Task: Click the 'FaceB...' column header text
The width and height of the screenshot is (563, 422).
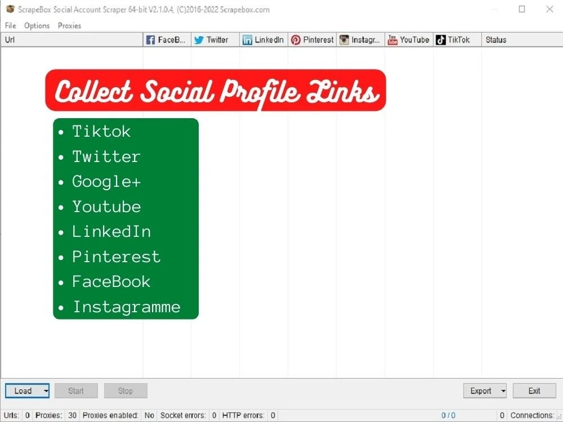Action: (x=172, y=40)
